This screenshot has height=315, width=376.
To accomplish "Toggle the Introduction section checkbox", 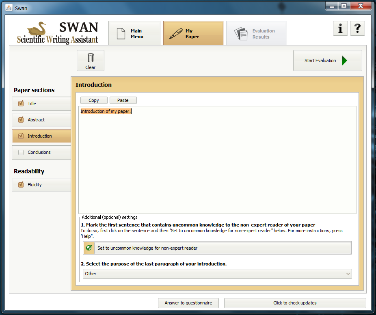I will tap(21, 136).
